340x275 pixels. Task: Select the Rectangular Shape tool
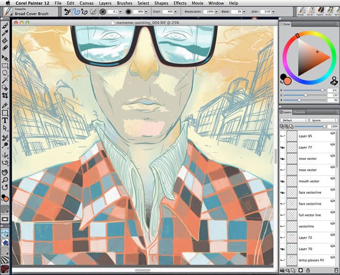[x=5, y=113]
